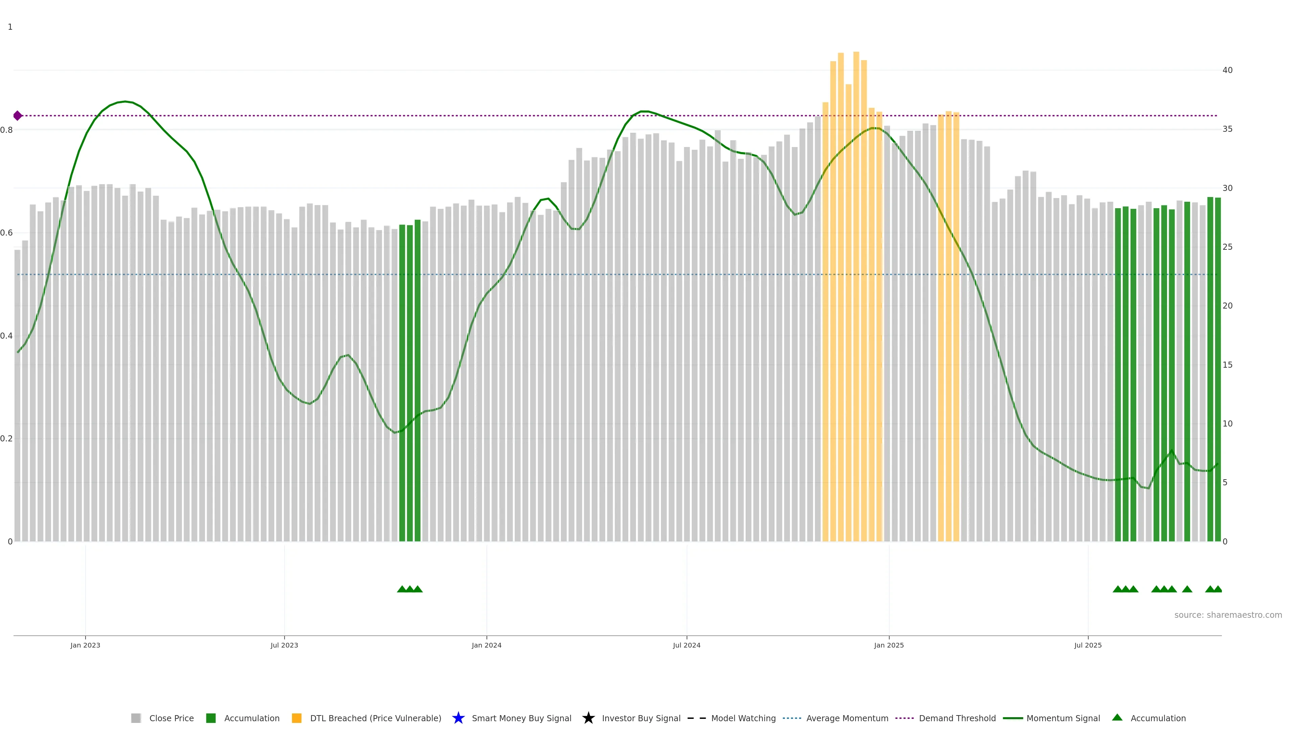Click the green Accumulation triangle legend icon

click(1117, 717)
